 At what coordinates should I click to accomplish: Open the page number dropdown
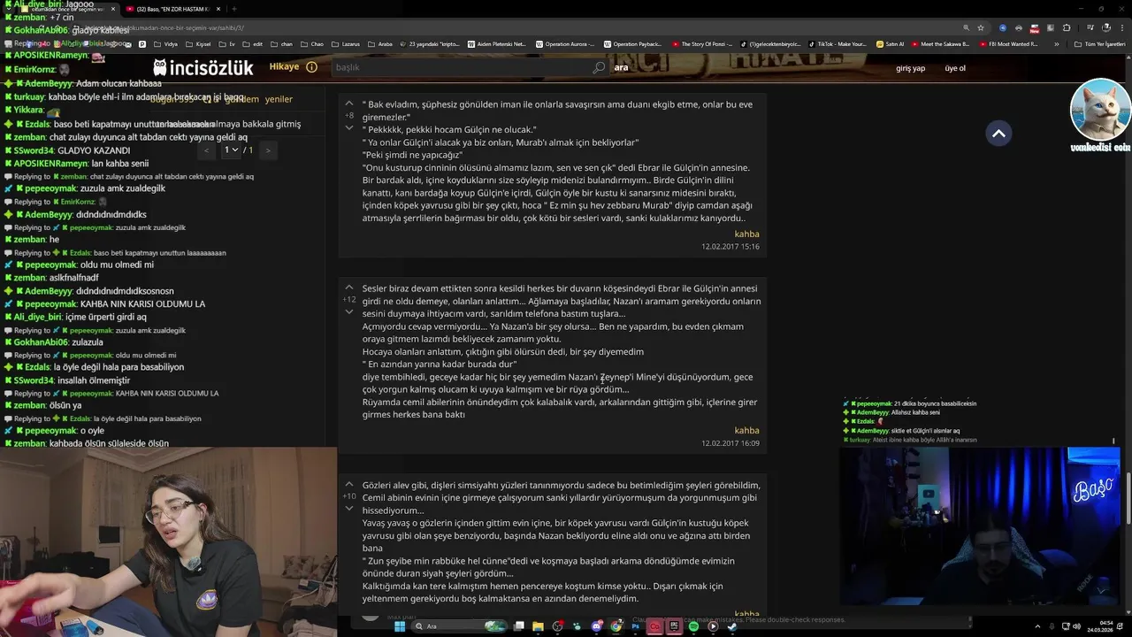[x=231, y=150]
